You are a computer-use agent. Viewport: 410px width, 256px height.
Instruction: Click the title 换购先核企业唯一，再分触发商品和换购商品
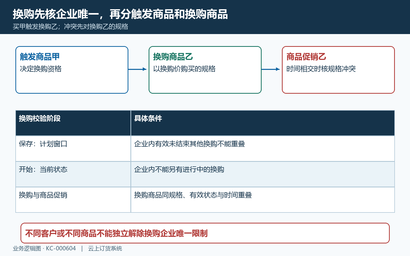120,14
